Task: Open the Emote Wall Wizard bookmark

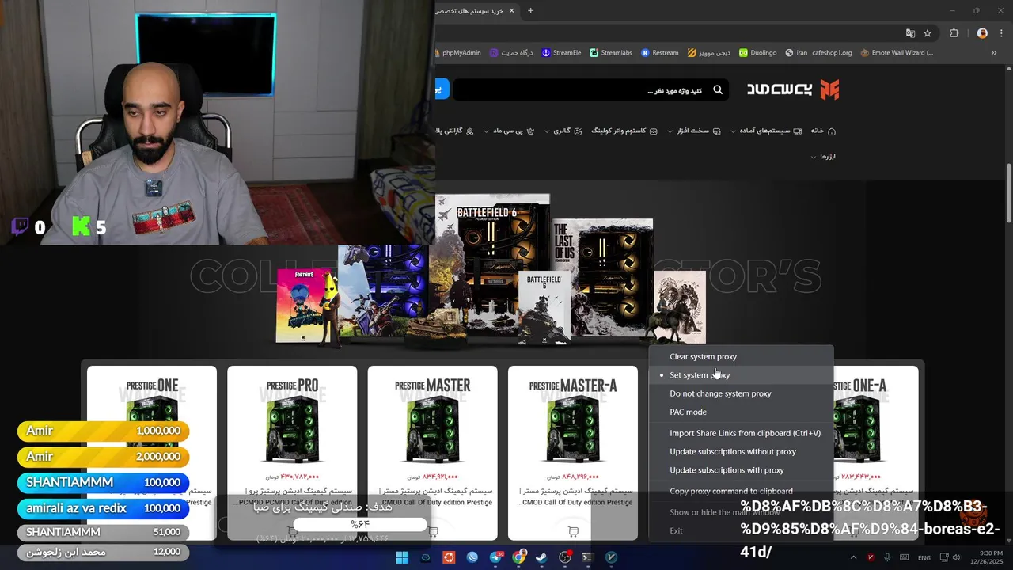Action: tap(896, 53)
